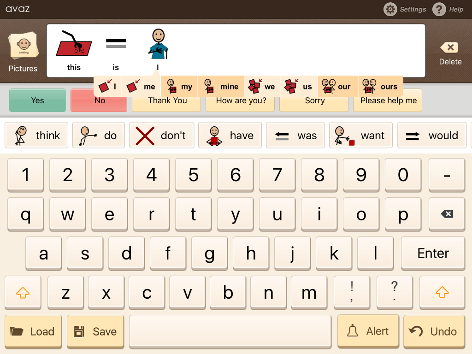Tap the letter q key
The height and width of the screenshot is (354, 472).
coord(26,214)
